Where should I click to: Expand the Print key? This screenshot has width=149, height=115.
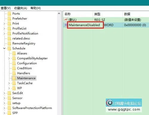pos(4,24)
